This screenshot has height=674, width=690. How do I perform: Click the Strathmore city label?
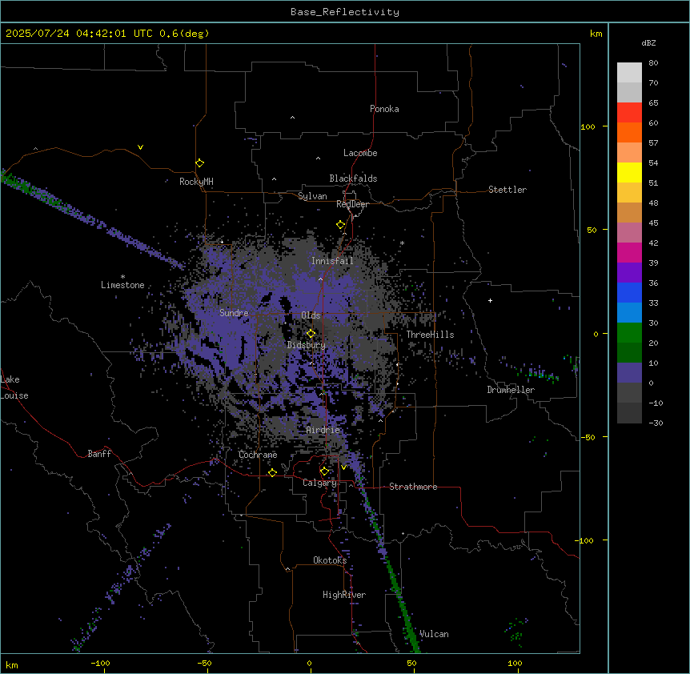tap(413, 487)
